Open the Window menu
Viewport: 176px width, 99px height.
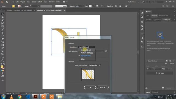tap(52, 2)
